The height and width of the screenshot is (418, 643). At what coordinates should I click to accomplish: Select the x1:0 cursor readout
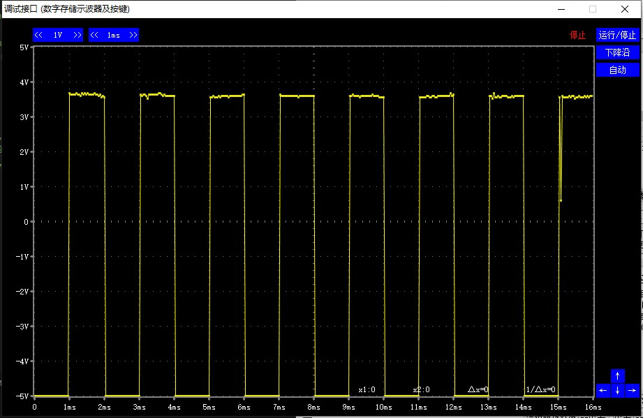click(x=367, y=389)
